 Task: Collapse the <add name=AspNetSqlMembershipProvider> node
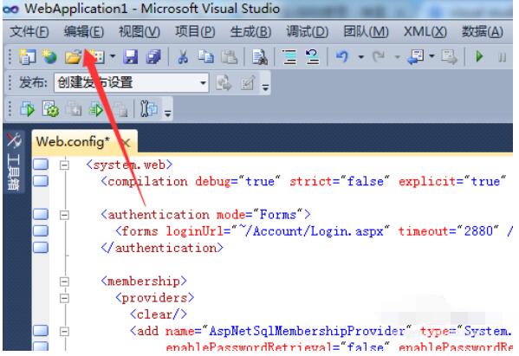(64, 332)
